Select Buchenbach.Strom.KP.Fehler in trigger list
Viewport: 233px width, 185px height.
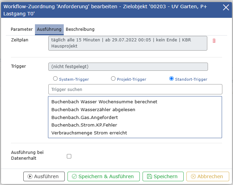point(84,125)
